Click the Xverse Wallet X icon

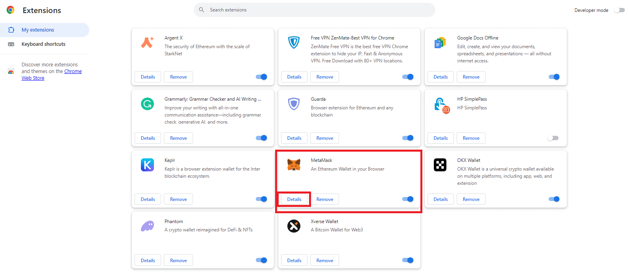click(x=294, y=226)
